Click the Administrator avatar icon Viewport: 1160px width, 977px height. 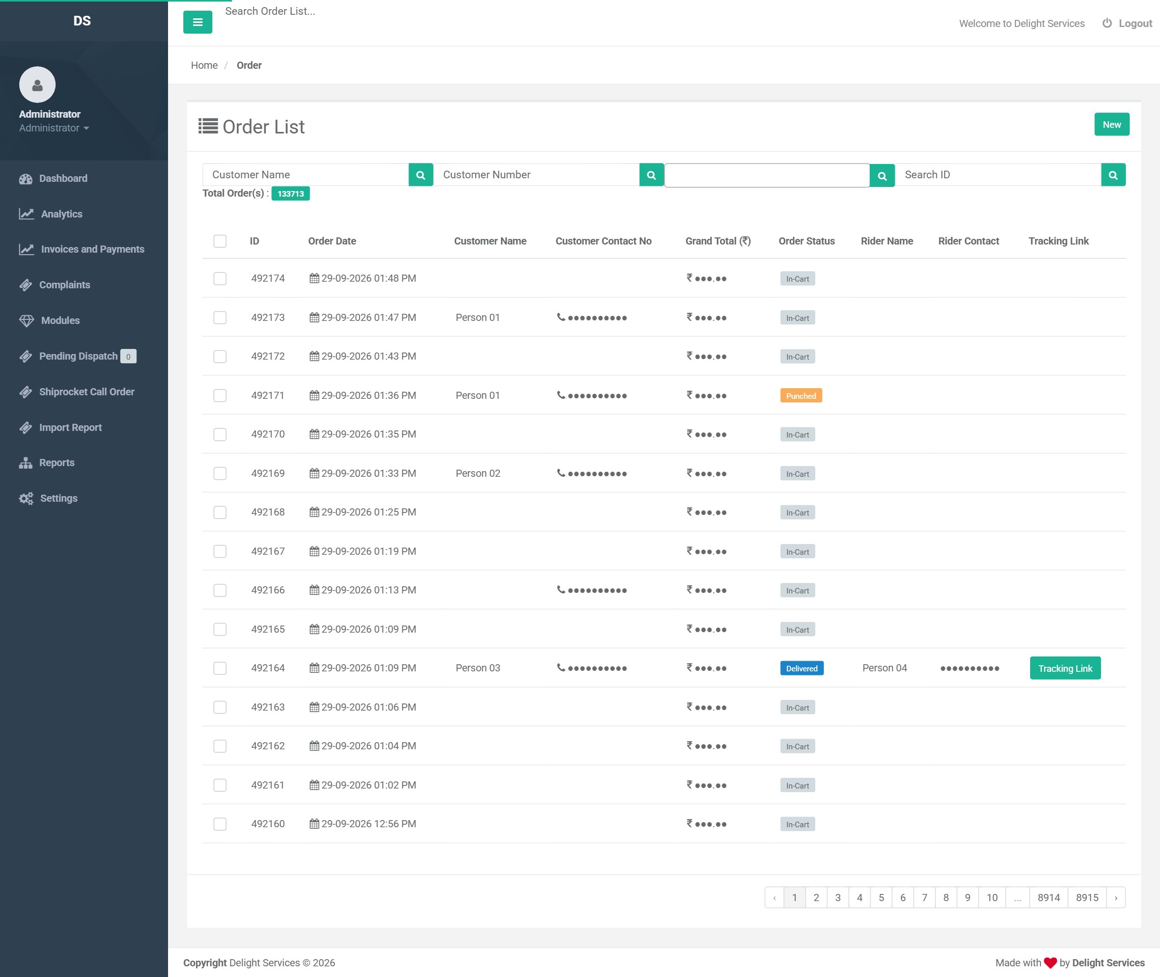tap(37, 85)
